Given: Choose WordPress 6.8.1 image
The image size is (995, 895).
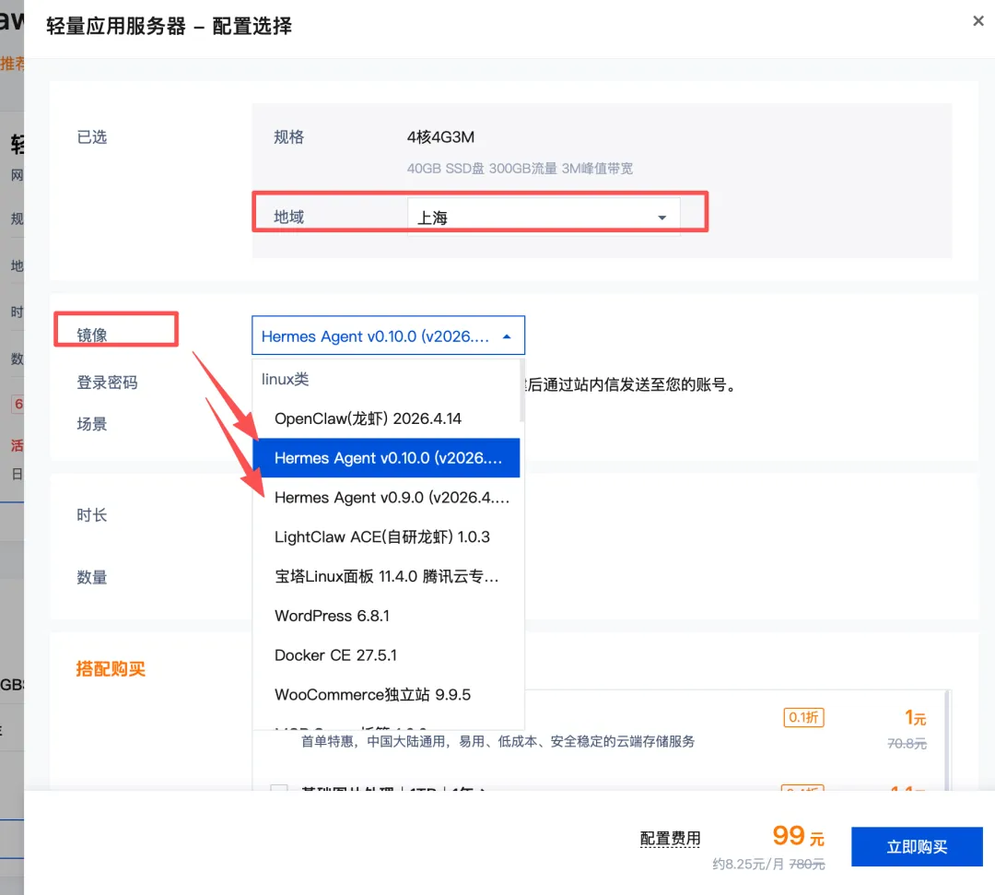Looking at the screenshot, I should click(386, 616).
